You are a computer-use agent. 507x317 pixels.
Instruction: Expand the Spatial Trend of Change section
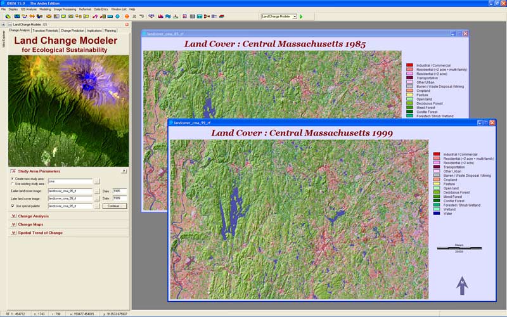point(13,233)
